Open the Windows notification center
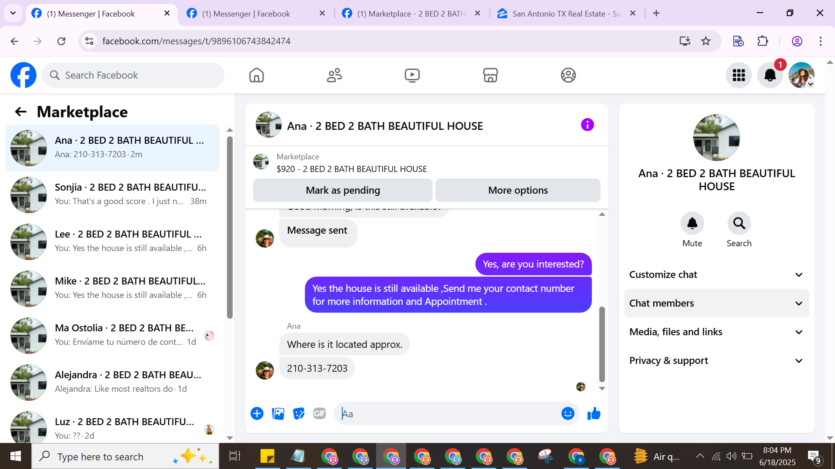This screenshot has height=469, width=835. tap(814, 456)
